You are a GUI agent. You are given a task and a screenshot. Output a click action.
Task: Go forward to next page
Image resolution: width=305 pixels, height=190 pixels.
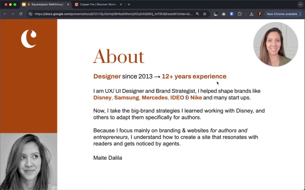[13, 14]
